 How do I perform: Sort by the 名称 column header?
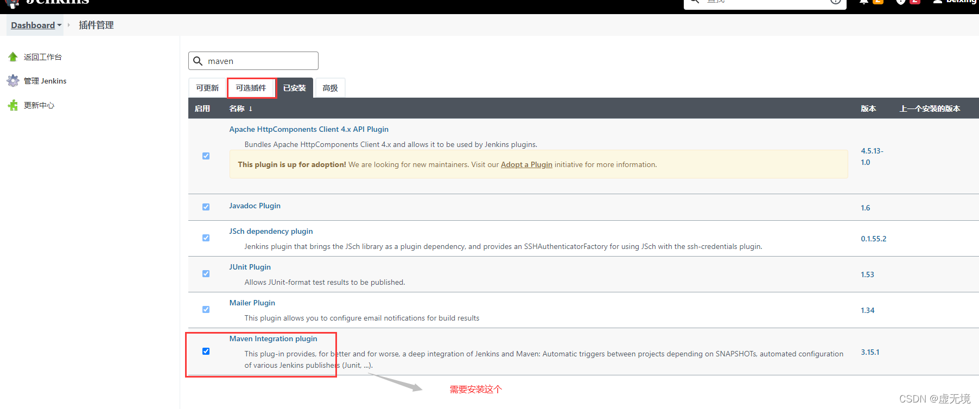[x=241, y=108]
